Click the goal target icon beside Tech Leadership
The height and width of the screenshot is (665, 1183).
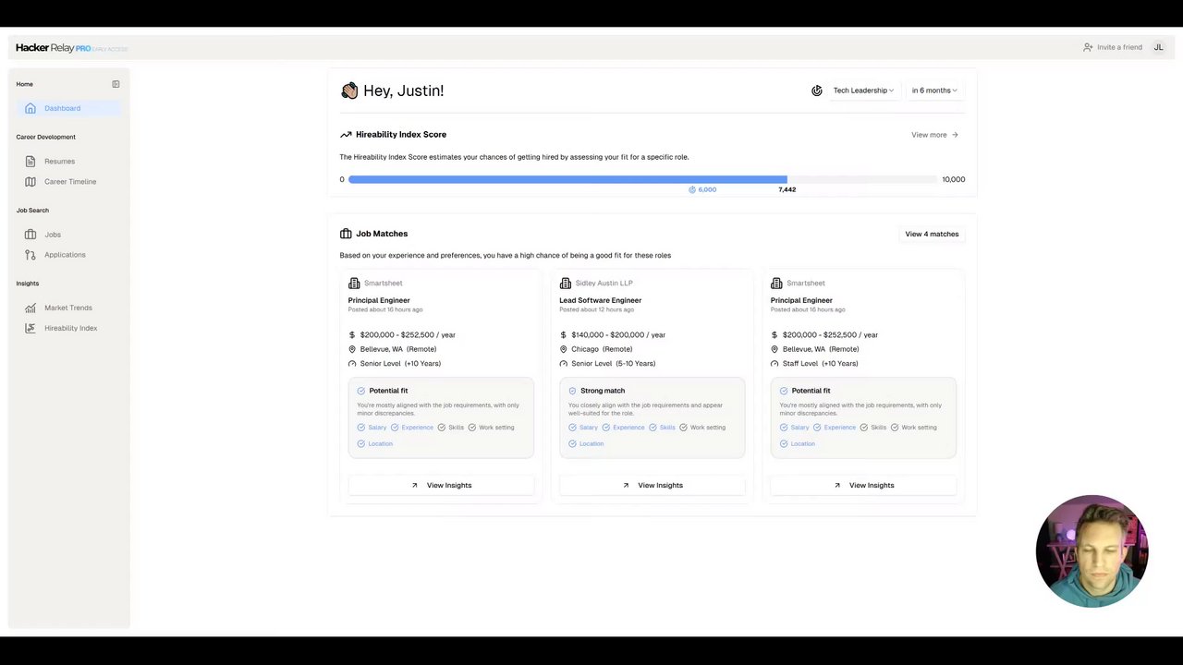click(x=817, y=91)
